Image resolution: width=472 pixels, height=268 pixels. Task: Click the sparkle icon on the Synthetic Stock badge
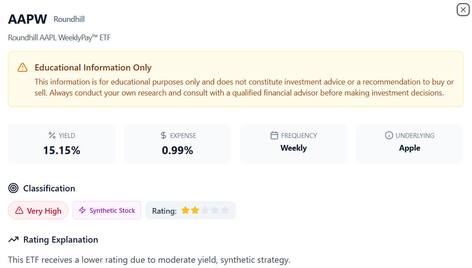[x=82, y=210]
